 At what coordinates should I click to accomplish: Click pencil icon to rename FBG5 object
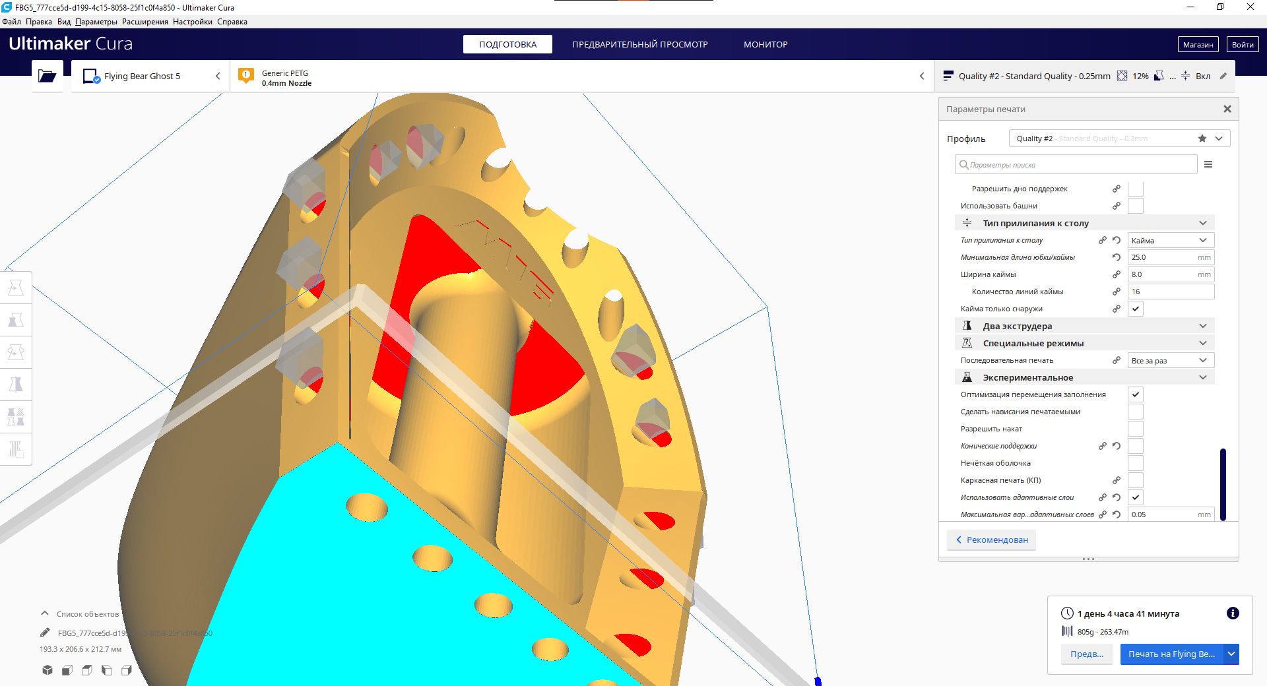coord(45,633)
